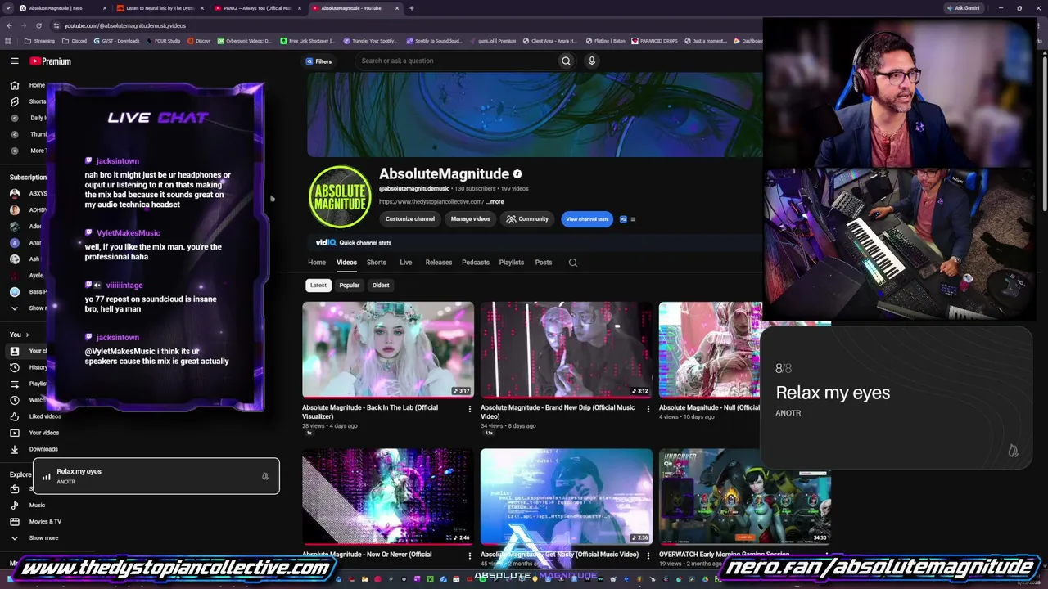Open the 'Brand New Drip' video thumbnail

(567, 350)
